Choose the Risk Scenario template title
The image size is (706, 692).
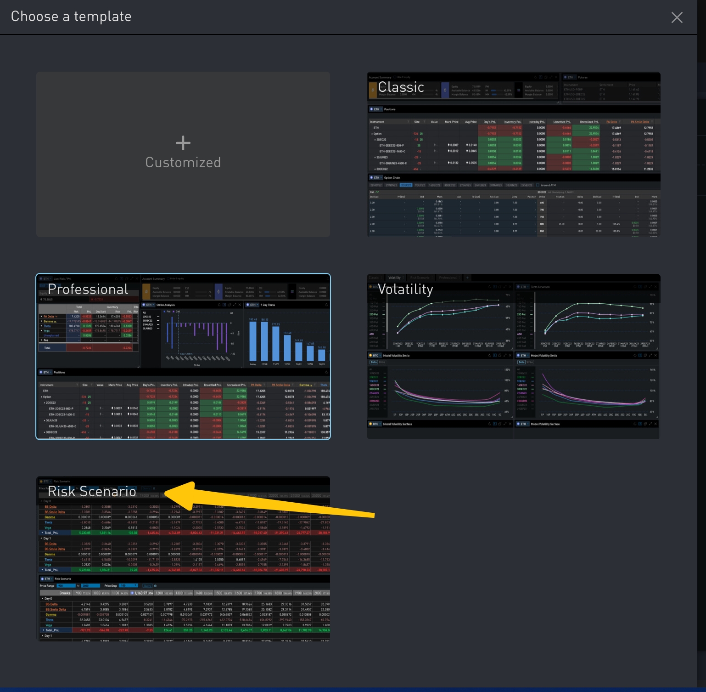(x=92, y=491)
